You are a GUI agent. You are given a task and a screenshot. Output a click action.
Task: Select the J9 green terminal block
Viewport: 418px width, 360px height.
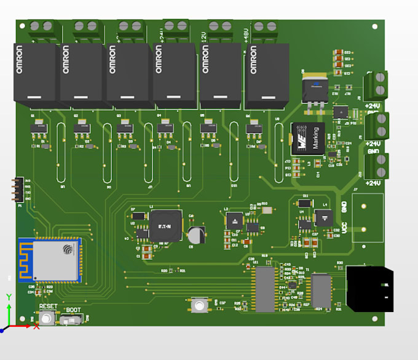click(x=376, y=126)
